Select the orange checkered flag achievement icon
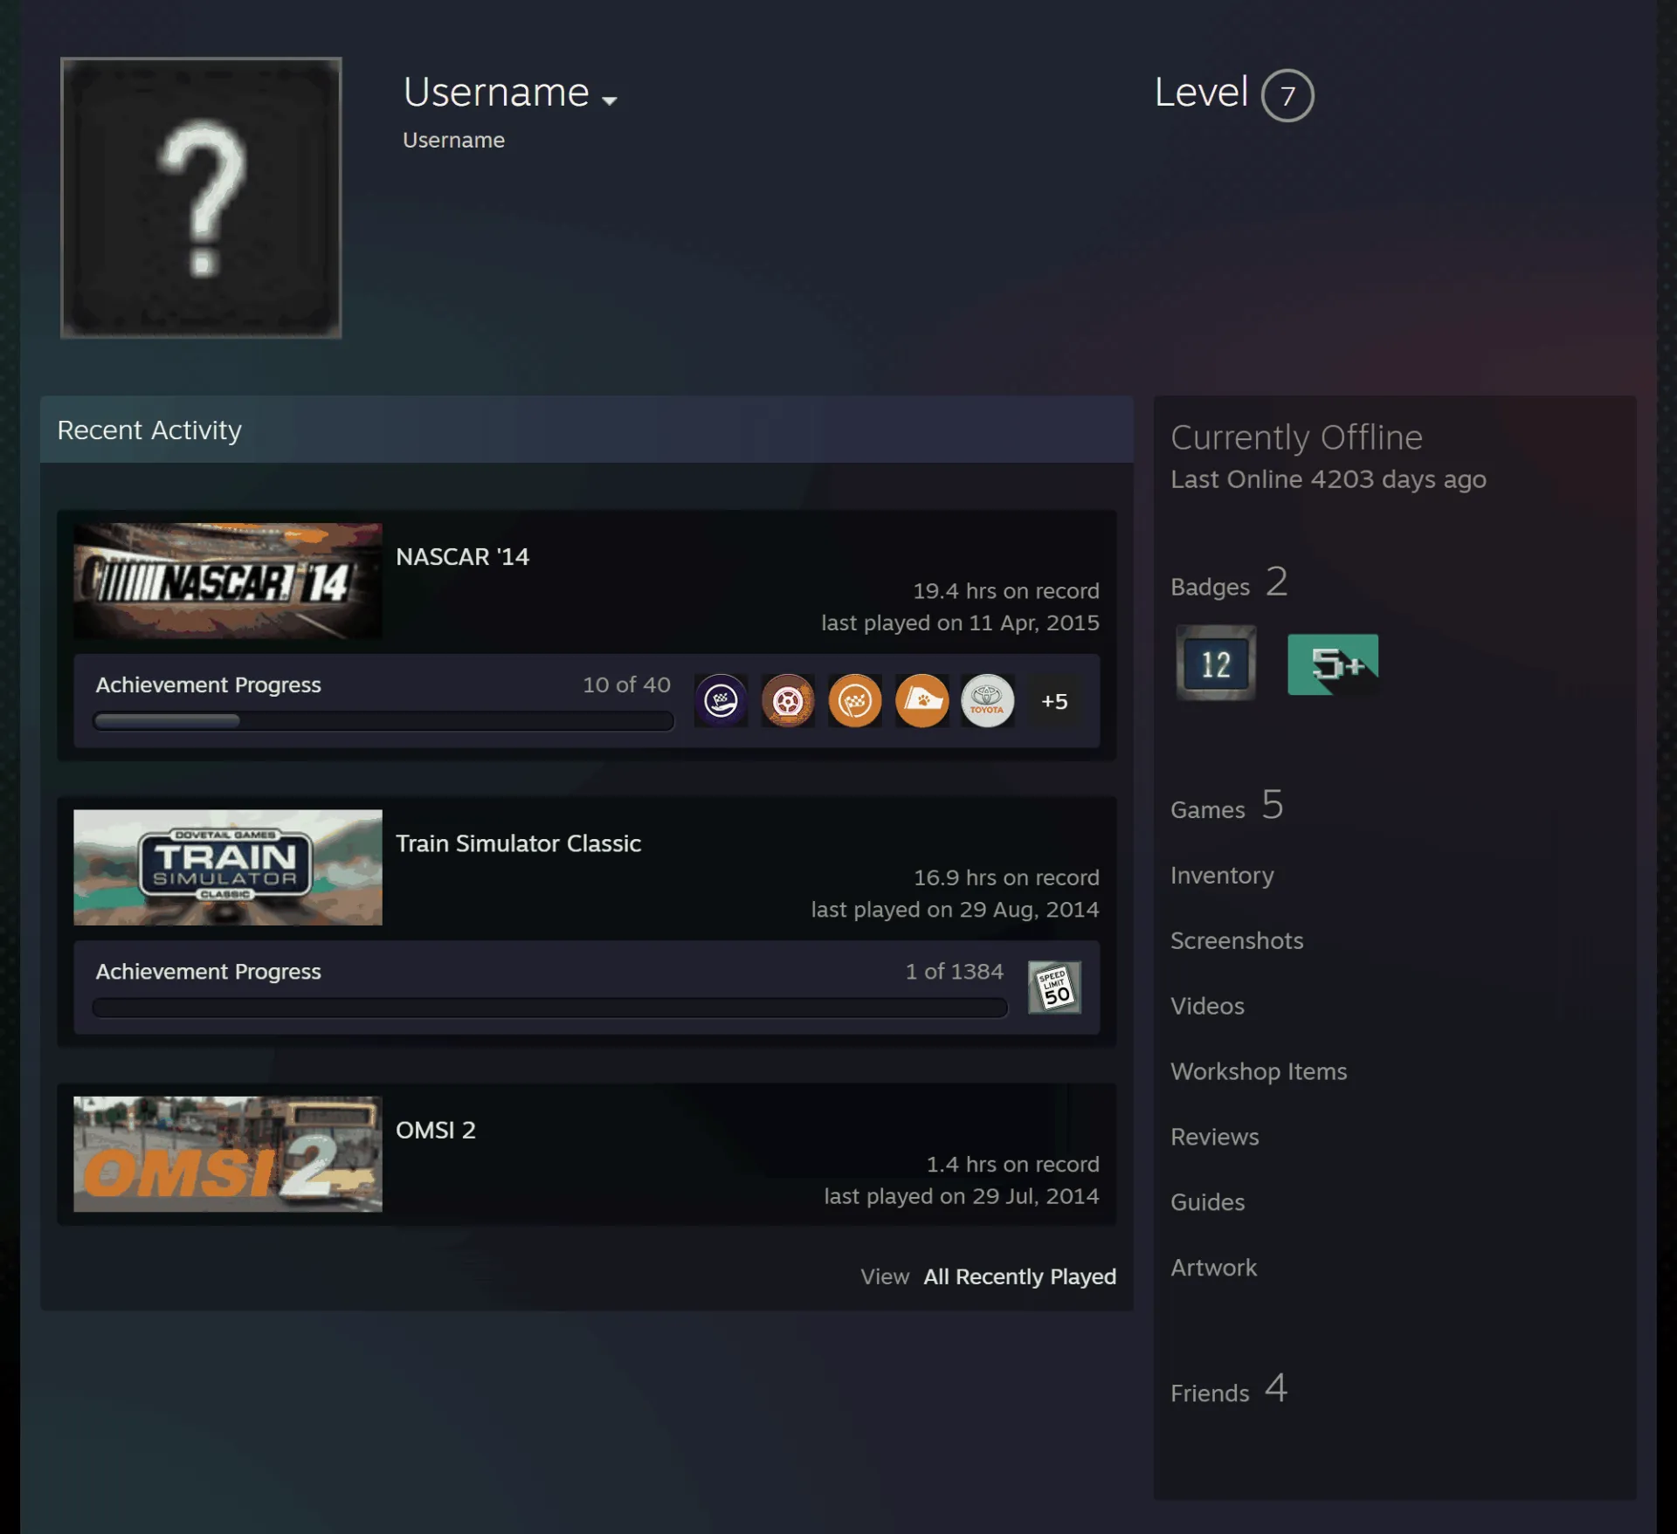This screenshot has height=1534, width=1677. click(854, 700)
